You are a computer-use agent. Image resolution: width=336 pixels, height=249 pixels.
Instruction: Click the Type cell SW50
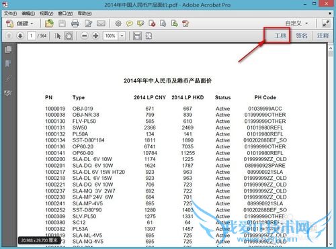(x=79, y=128)
